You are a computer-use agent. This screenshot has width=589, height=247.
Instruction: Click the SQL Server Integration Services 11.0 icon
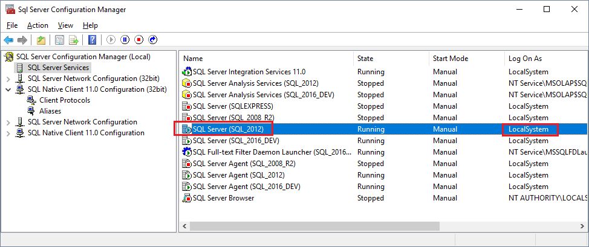click(x=187, y=72)
